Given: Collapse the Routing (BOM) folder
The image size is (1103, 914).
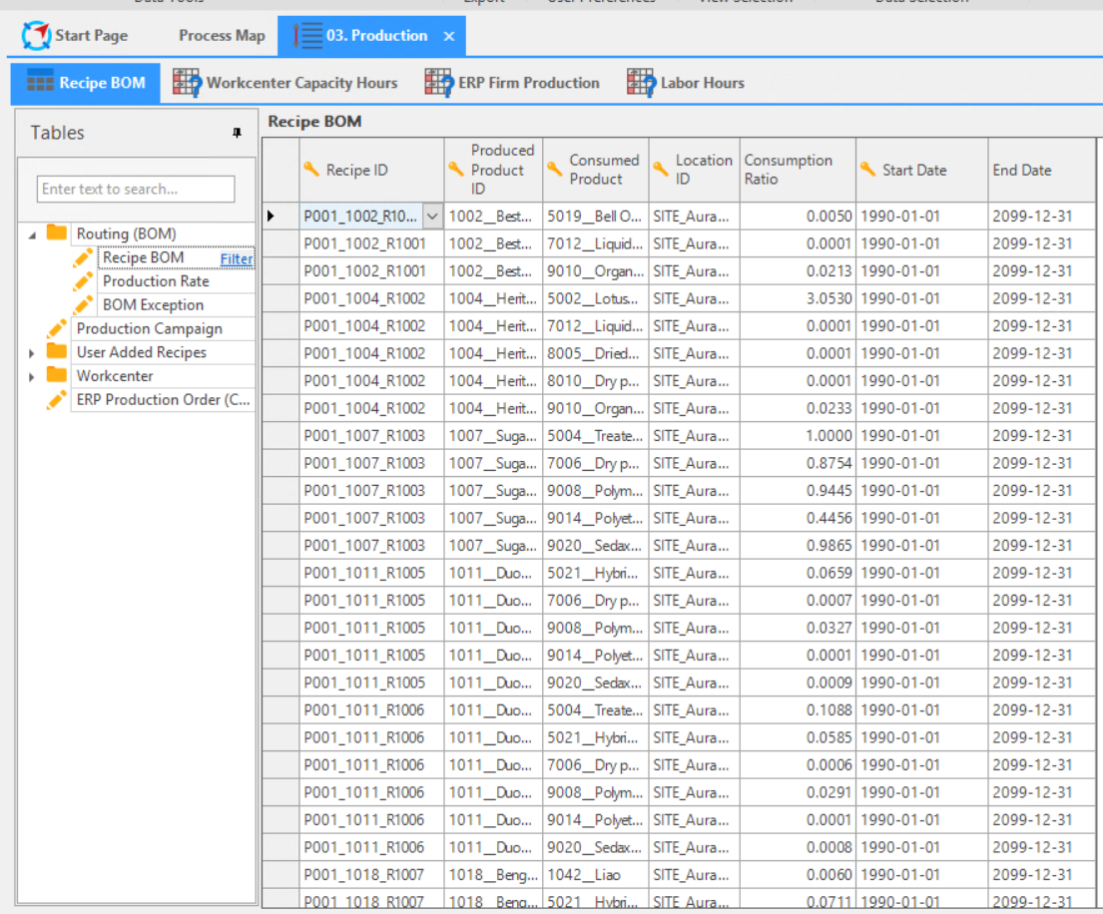Looking at the screenshot, I should click(32, 234).
